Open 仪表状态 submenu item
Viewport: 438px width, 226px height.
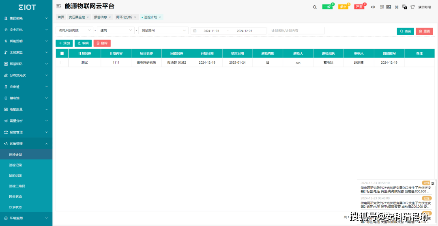pos(15,207)
